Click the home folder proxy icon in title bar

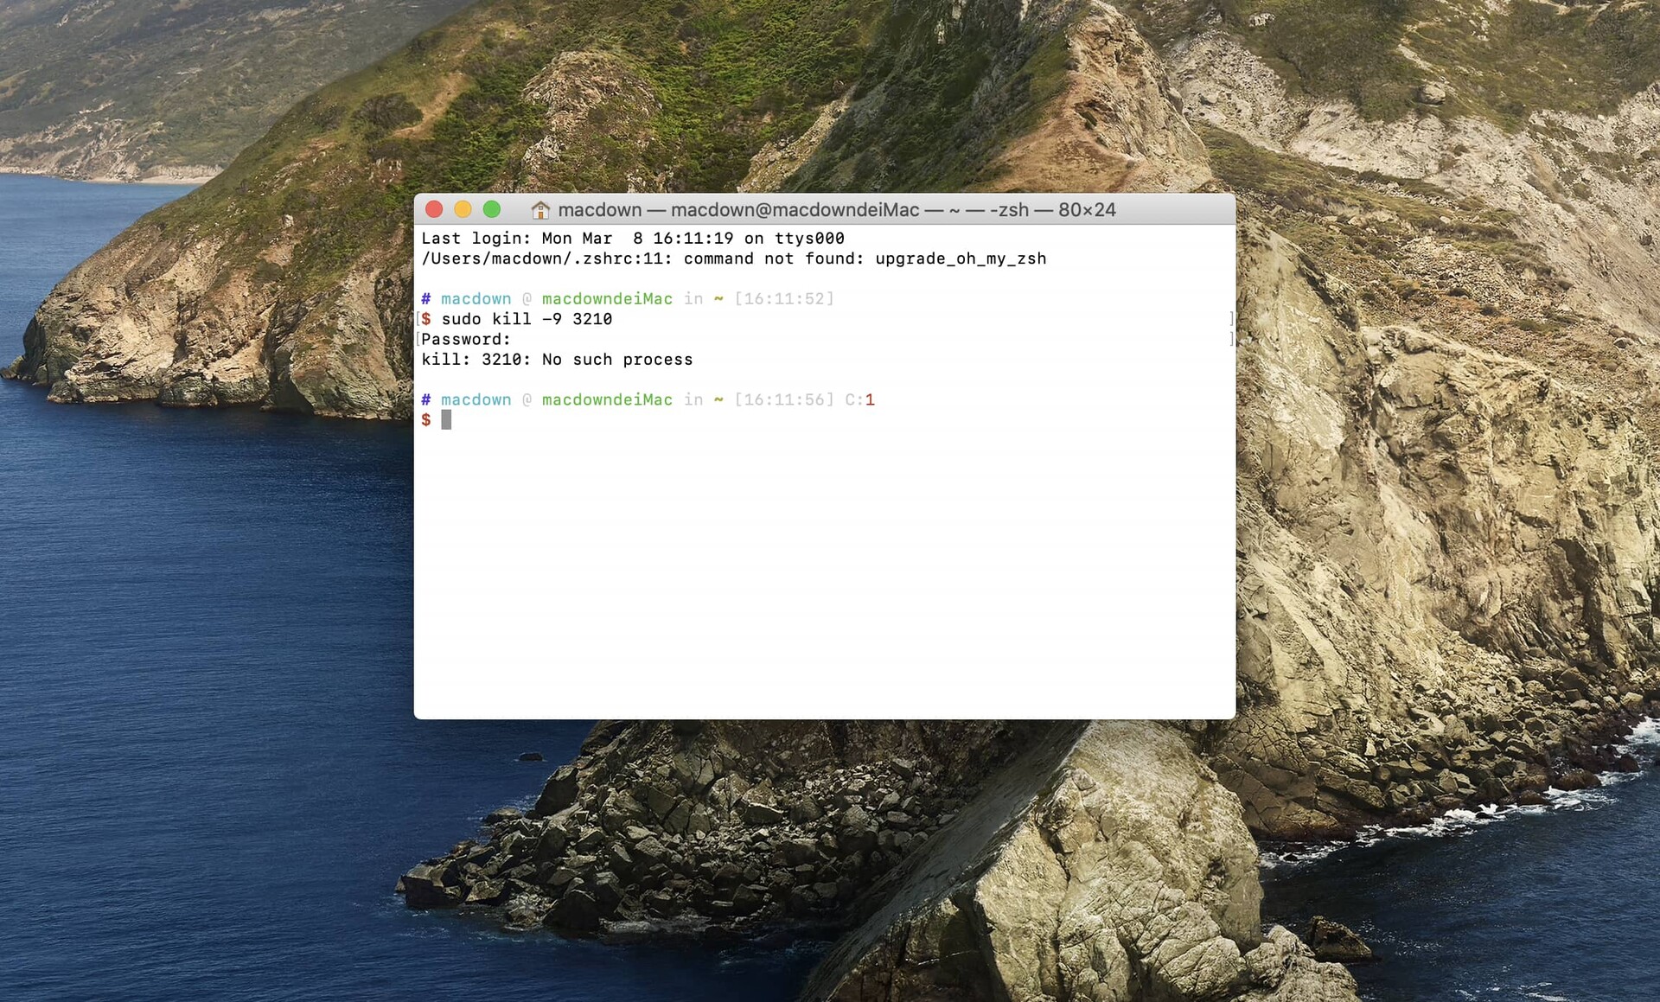(540, 210)
